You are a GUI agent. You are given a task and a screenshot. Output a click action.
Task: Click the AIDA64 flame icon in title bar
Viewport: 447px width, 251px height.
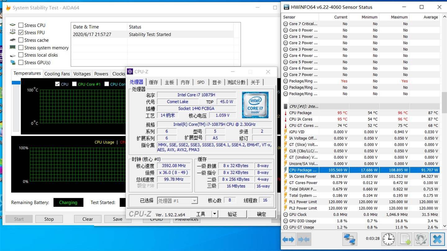coord(8,8)
